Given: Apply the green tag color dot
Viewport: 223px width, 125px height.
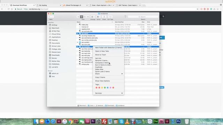Looking at the screenshot, I should click(x=105, y=88).
